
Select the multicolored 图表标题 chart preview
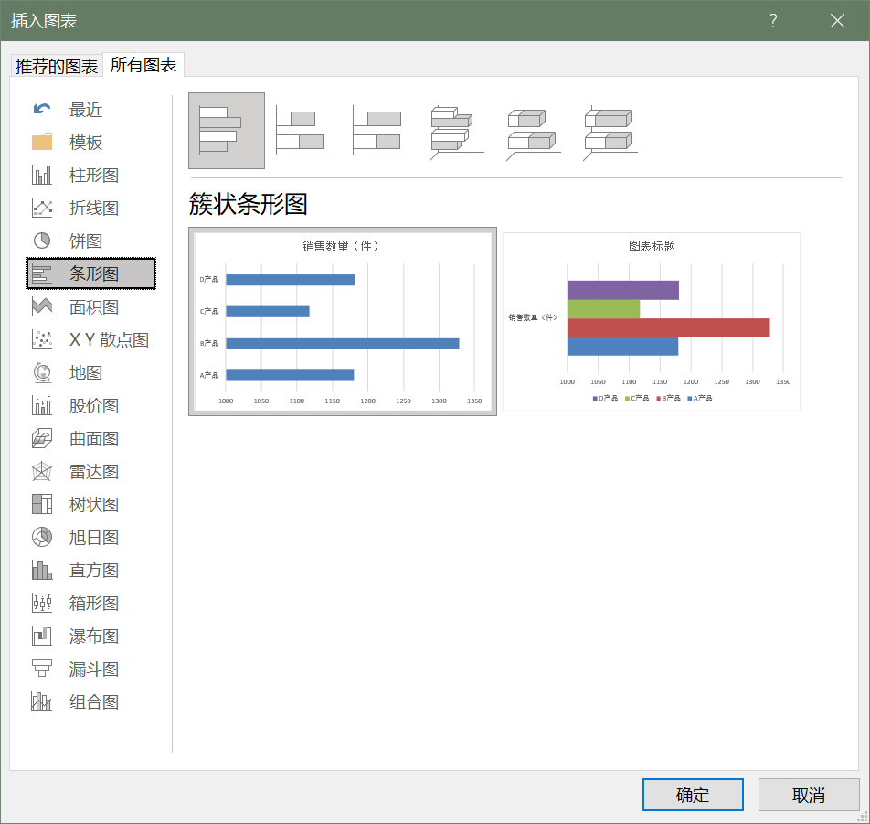pos(652,322)
